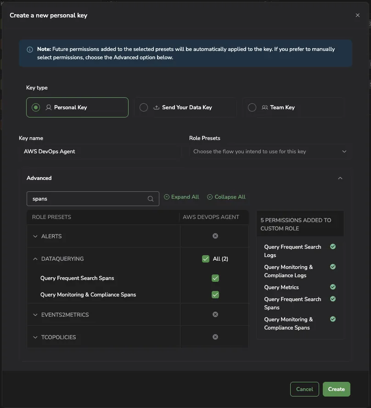Expand the EVENTS2METRICS group
This screenshot has width=371, height=408.
(x=35, y=315)
